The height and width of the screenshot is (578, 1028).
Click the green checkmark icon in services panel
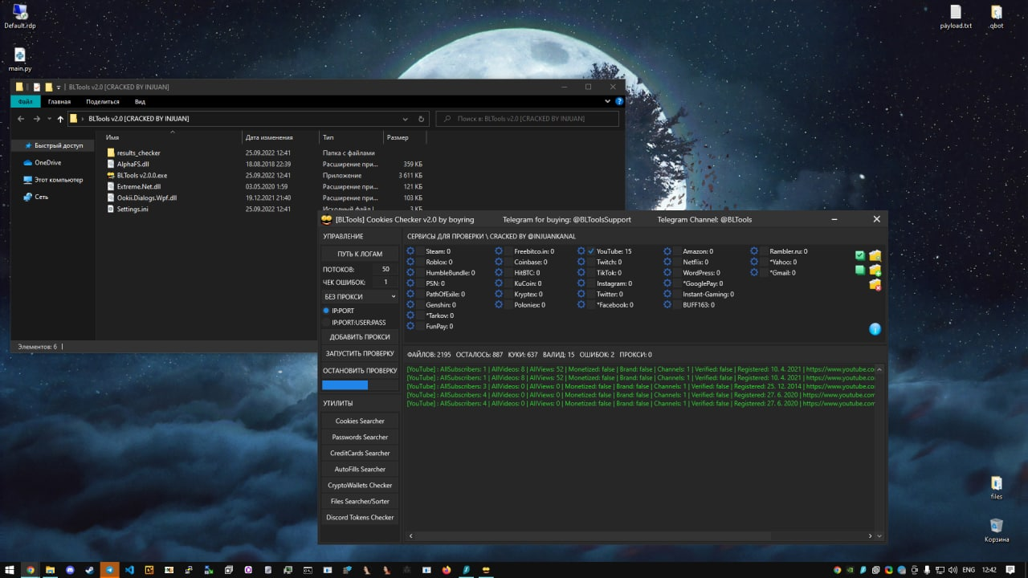pos(860,255)
